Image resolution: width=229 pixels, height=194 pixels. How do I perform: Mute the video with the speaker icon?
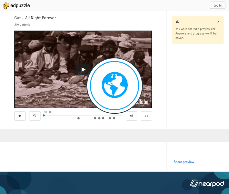click(x=132, y=116)
